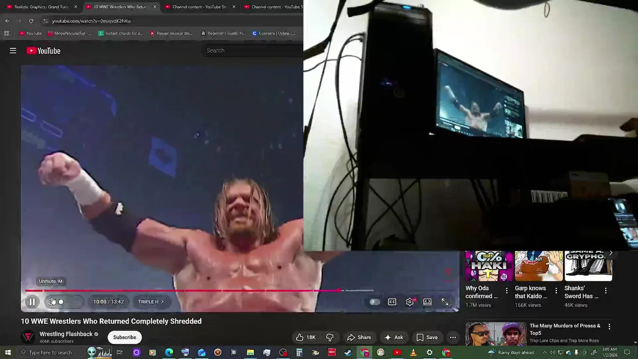Open the Why Oda confirmed video thumbnail
Screen dimensions: 638x359
[489, 266]
